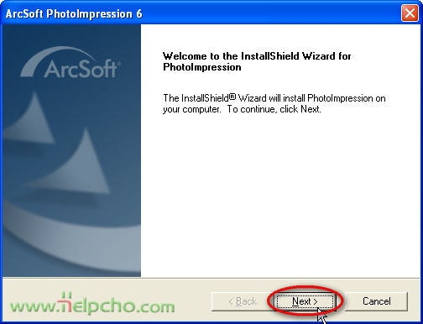Viewport: 423px width, 324px height.
Task: Click the word PhotoImpression in bold heading
Action: pyautogui.click(x=202, y=67)
